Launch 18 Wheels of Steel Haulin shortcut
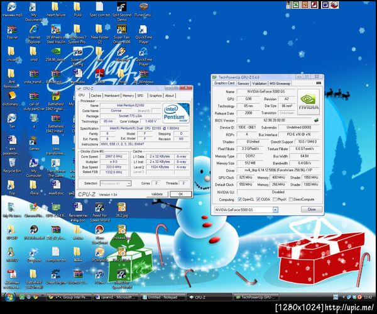377x314 pixels. pos(56,34)
